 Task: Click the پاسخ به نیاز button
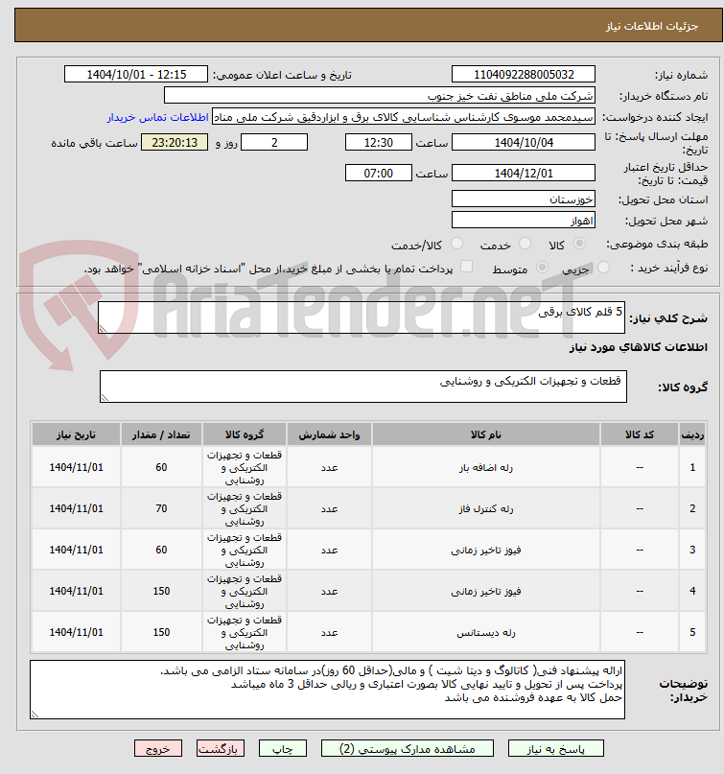[556, 748]
